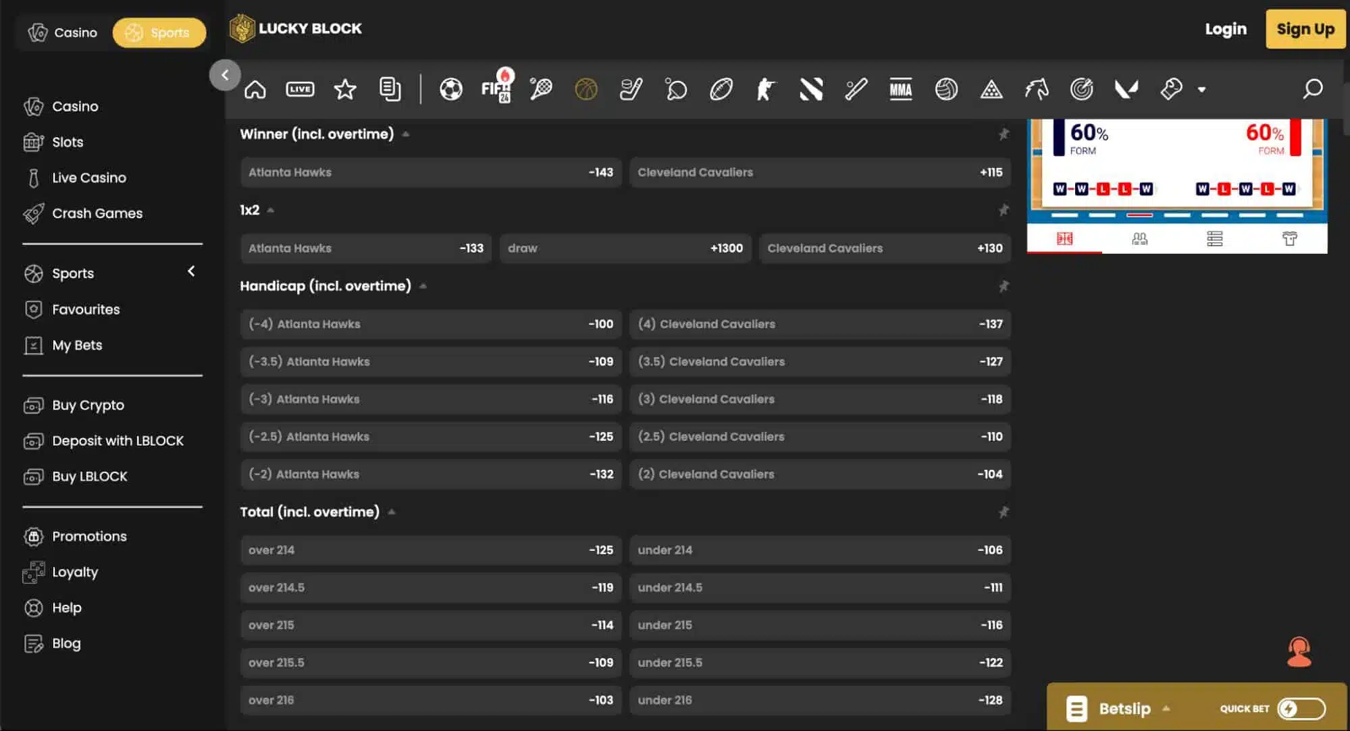Select the table tennis sport icon

pyautogui.click(x=676, y=89)
